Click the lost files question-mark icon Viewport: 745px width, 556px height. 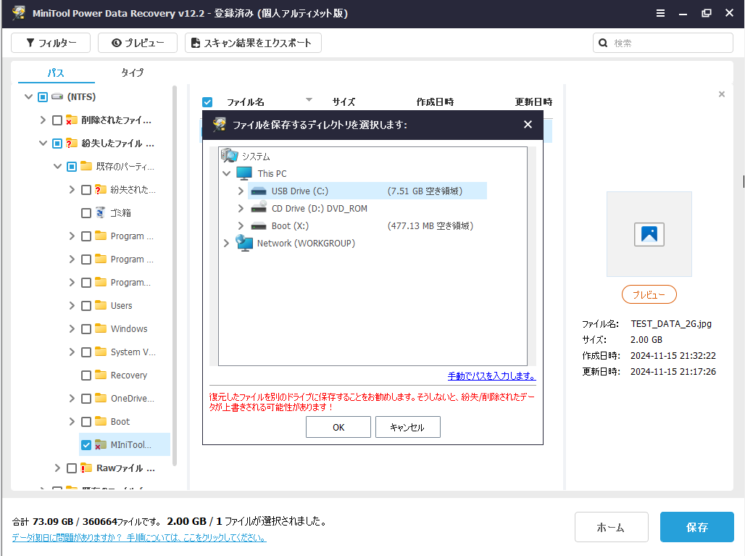coord(72,143)
